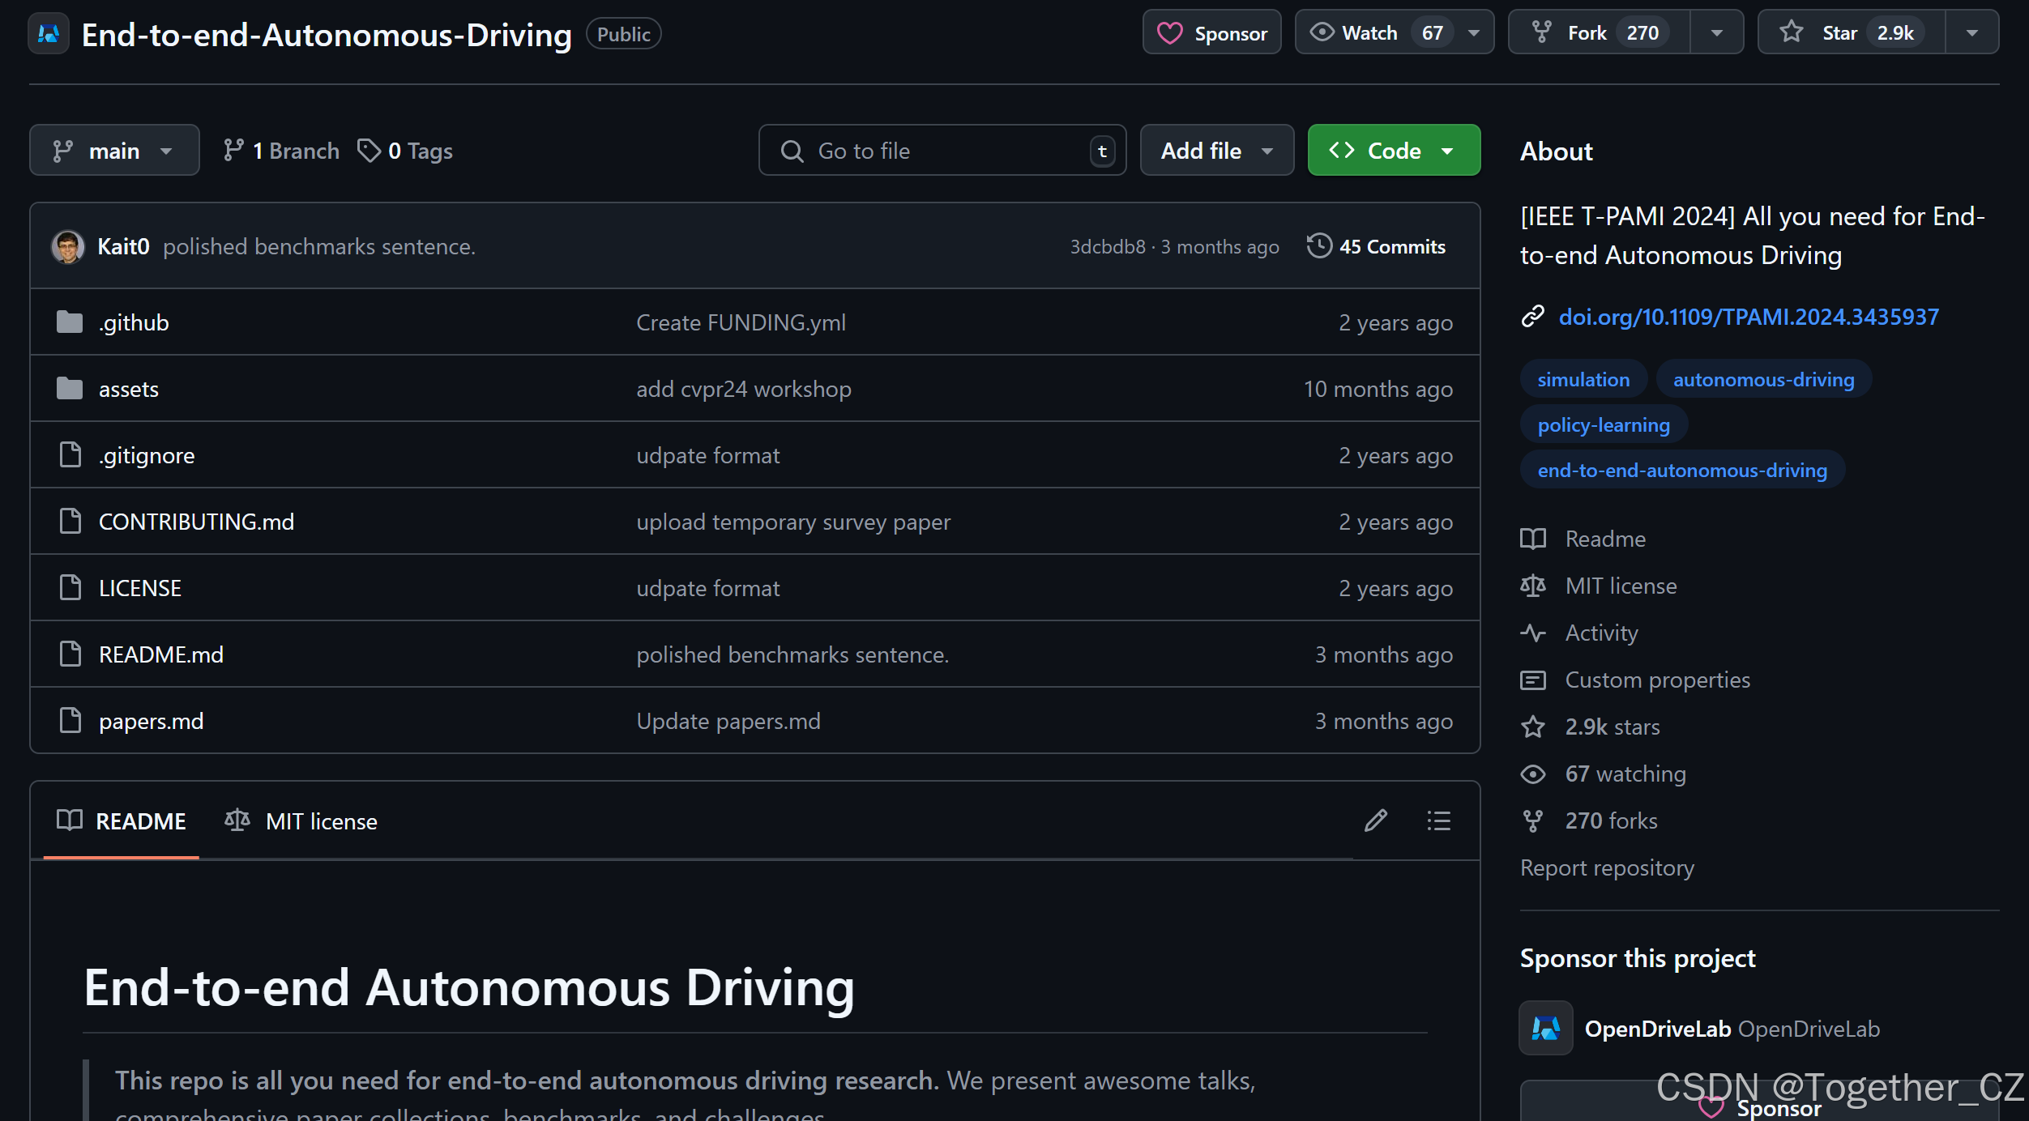Click the branch icon showing 1 Branch
Screen dimensions: 2029x1121
(x=234, y=151)
